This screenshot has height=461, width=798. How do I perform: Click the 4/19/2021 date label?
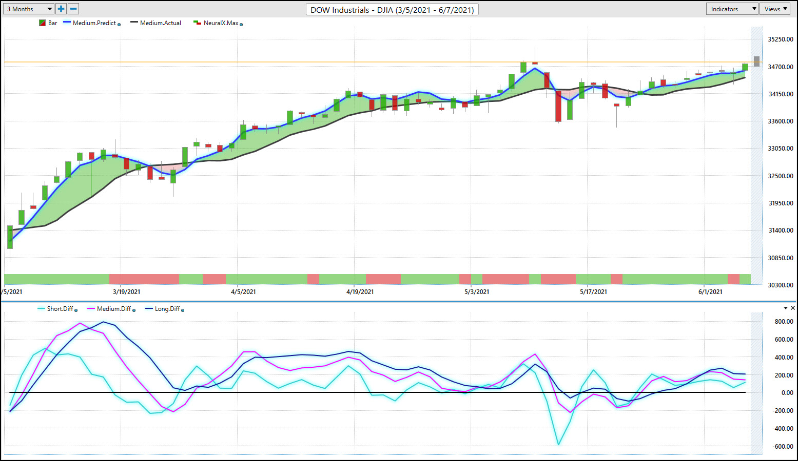(x=360, y=292)
